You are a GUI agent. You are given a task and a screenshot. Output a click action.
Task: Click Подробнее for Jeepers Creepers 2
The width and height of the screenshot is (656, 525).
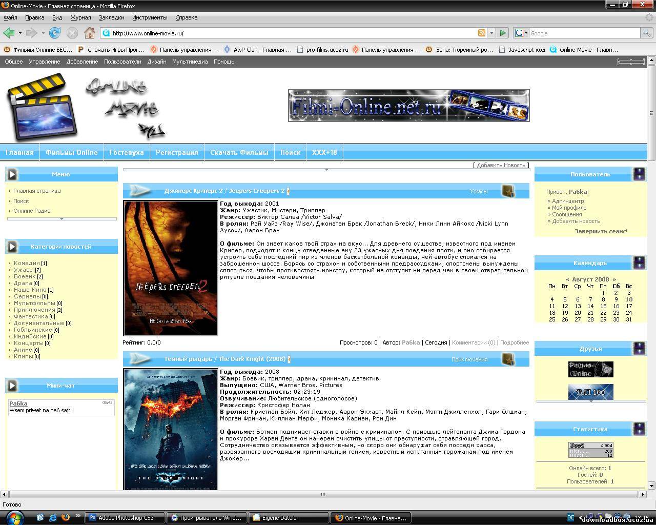coord(515,342)
